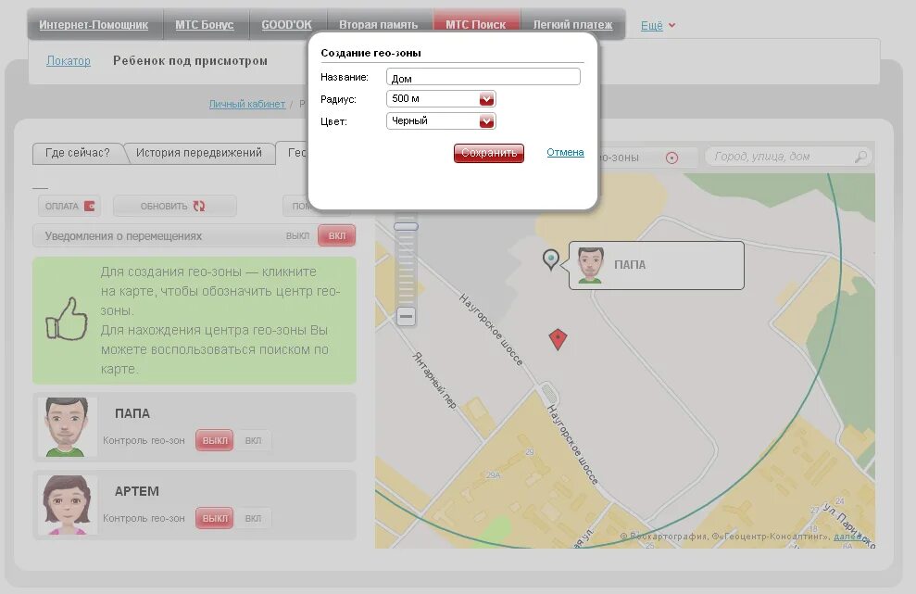Switch to the История передвижений tab

click(x=198, y=153)
